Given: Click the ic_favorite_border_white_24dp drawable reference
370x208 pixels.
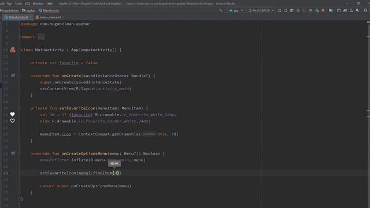Looking at the screenshot, I should click(113, 121).
